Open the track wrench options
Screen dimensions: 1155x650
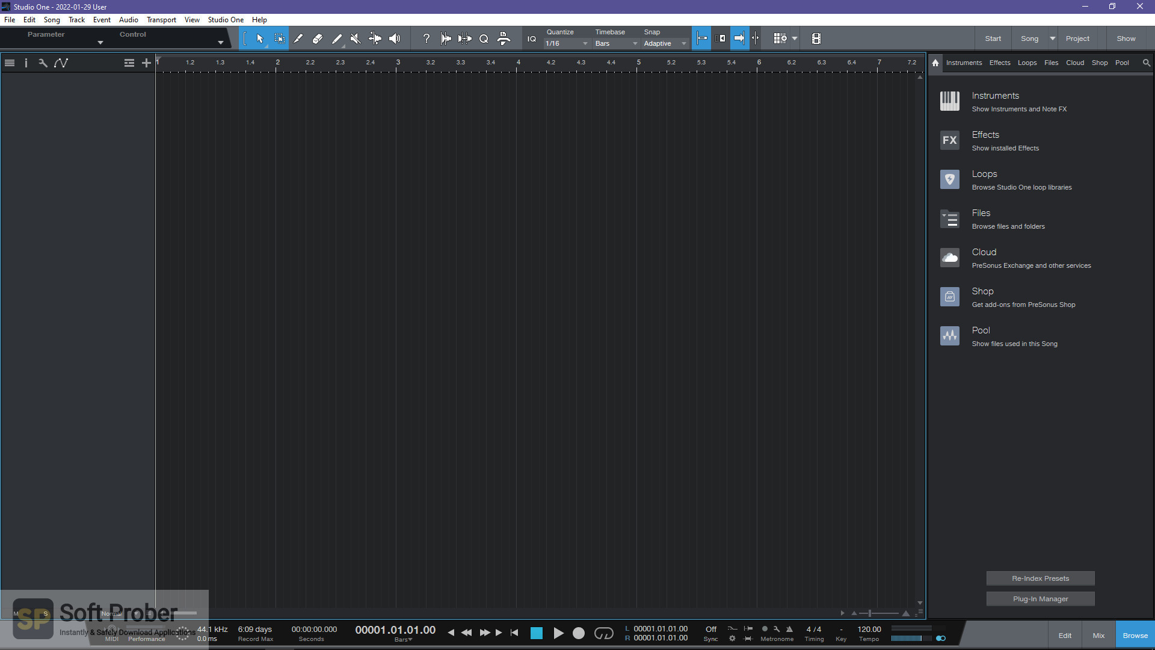(x=43, y=63)
